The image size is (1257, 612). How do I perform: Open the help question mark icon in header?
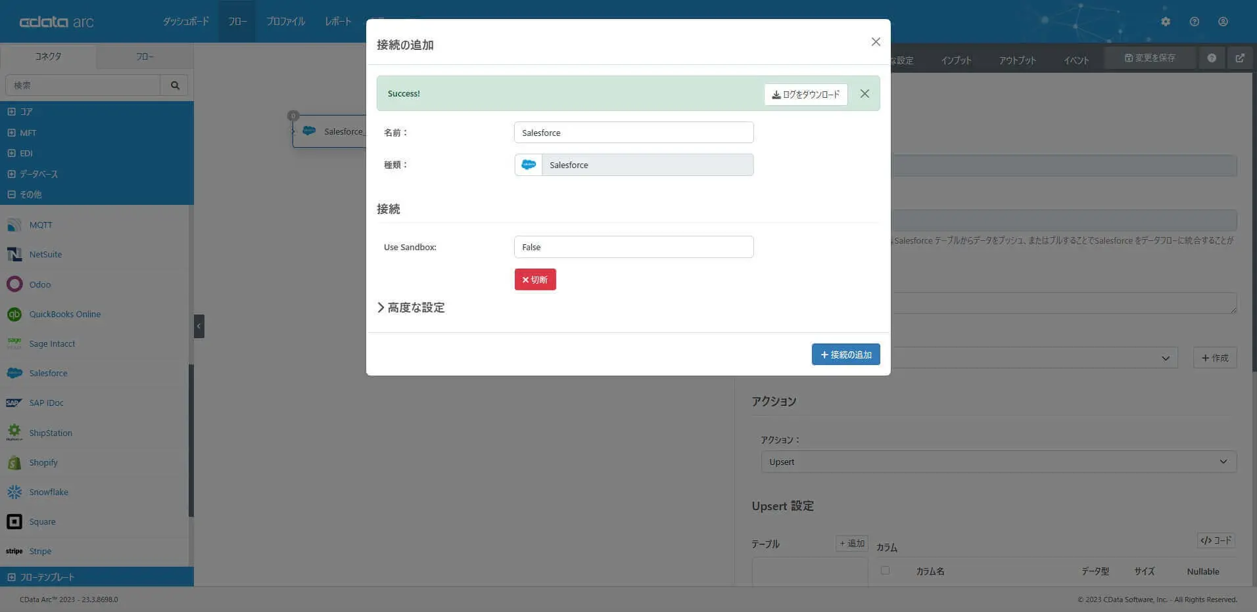point(1195,22)
